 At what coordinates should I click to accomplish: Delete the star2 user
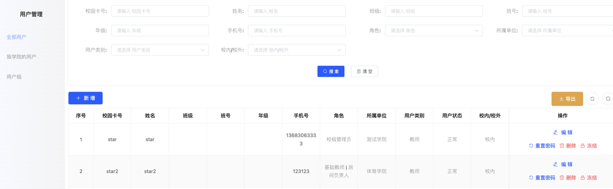point(568,178)
